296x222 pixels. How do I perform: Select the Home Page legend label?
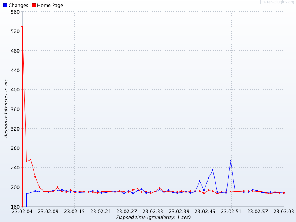click(50, 6)
